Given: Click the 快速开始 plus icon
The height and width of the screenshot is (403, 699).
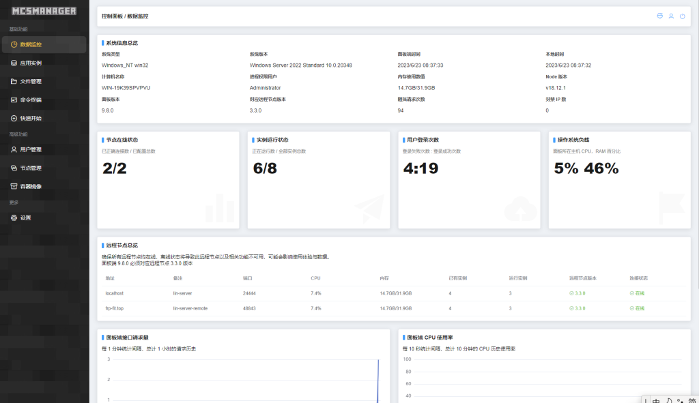Looking at the screenshot, I should [14, 118].
